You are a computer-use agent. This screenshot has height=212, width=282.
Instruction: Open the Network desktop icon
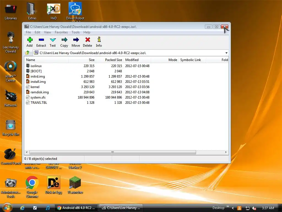pyautogui.click(x=11, y=99)
